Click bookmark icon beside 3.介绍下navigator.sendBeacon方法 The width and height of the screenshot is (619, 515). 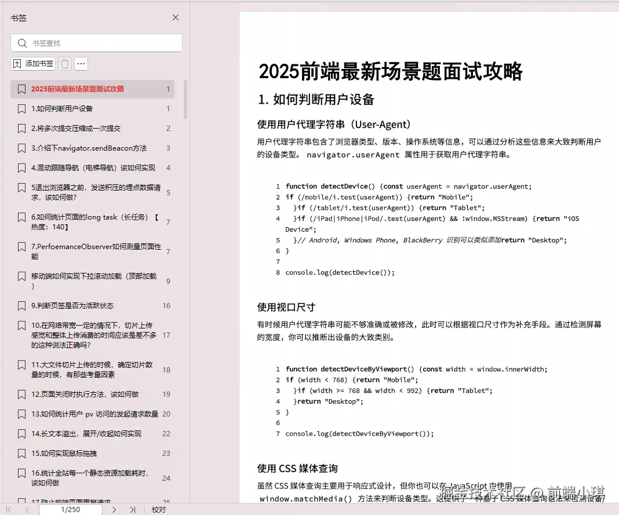(21, 148)
